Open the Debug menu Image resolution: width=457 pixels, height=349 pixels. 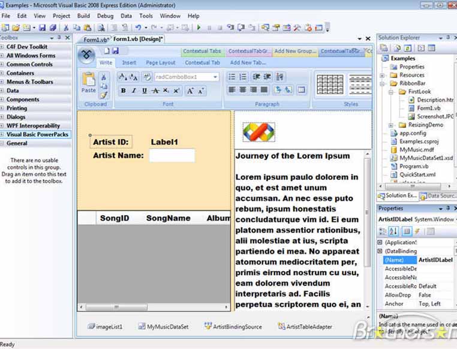tap(105, 16)
